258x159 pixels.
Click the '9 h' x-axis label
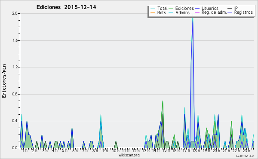[105, 151]
